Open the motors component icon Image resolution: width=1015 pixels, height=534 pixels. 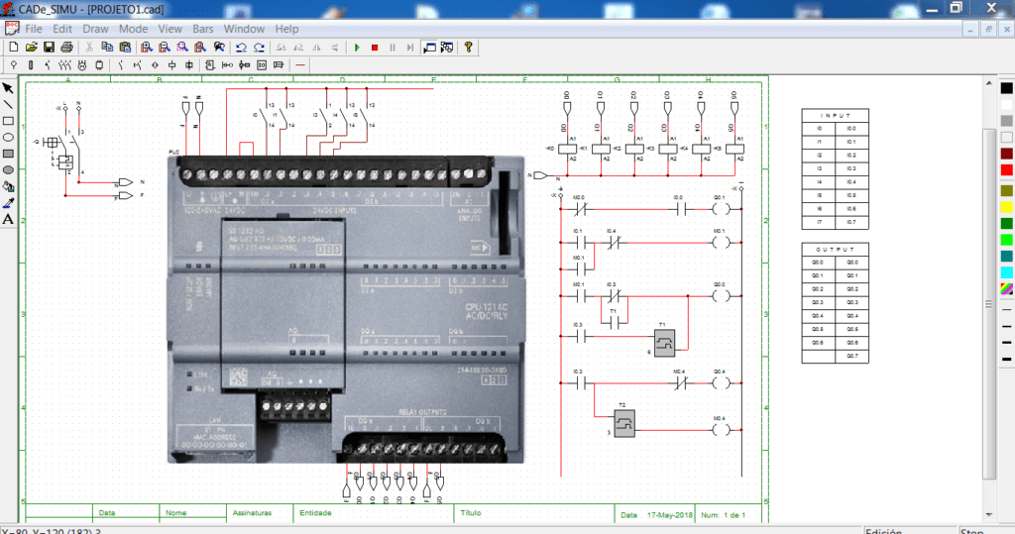coord(82,64)
